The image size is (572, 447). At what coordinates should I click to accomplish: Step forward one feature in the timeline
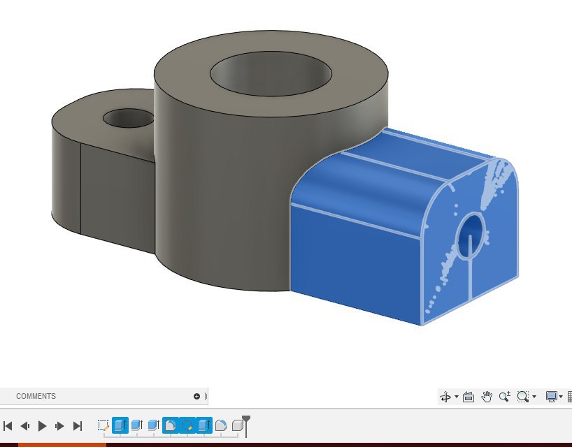[x=59, y=426]
